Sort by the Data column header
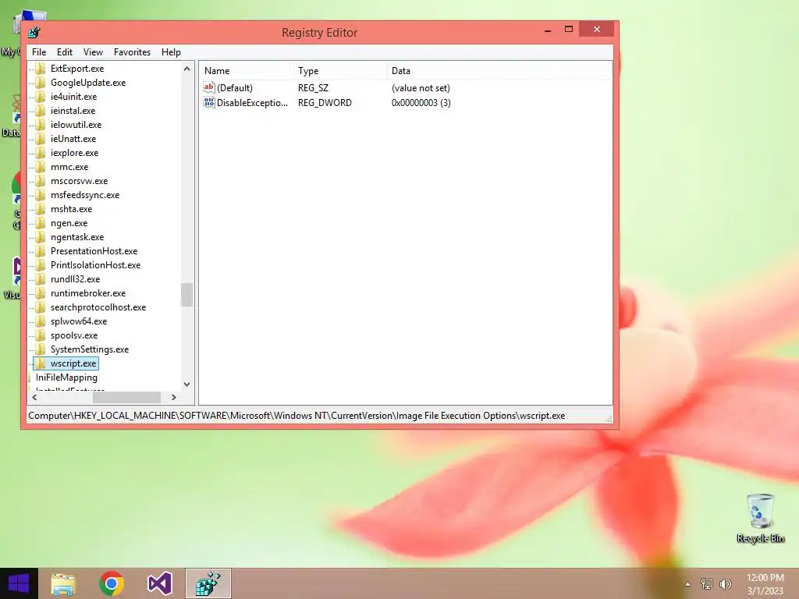 point(499,71)
